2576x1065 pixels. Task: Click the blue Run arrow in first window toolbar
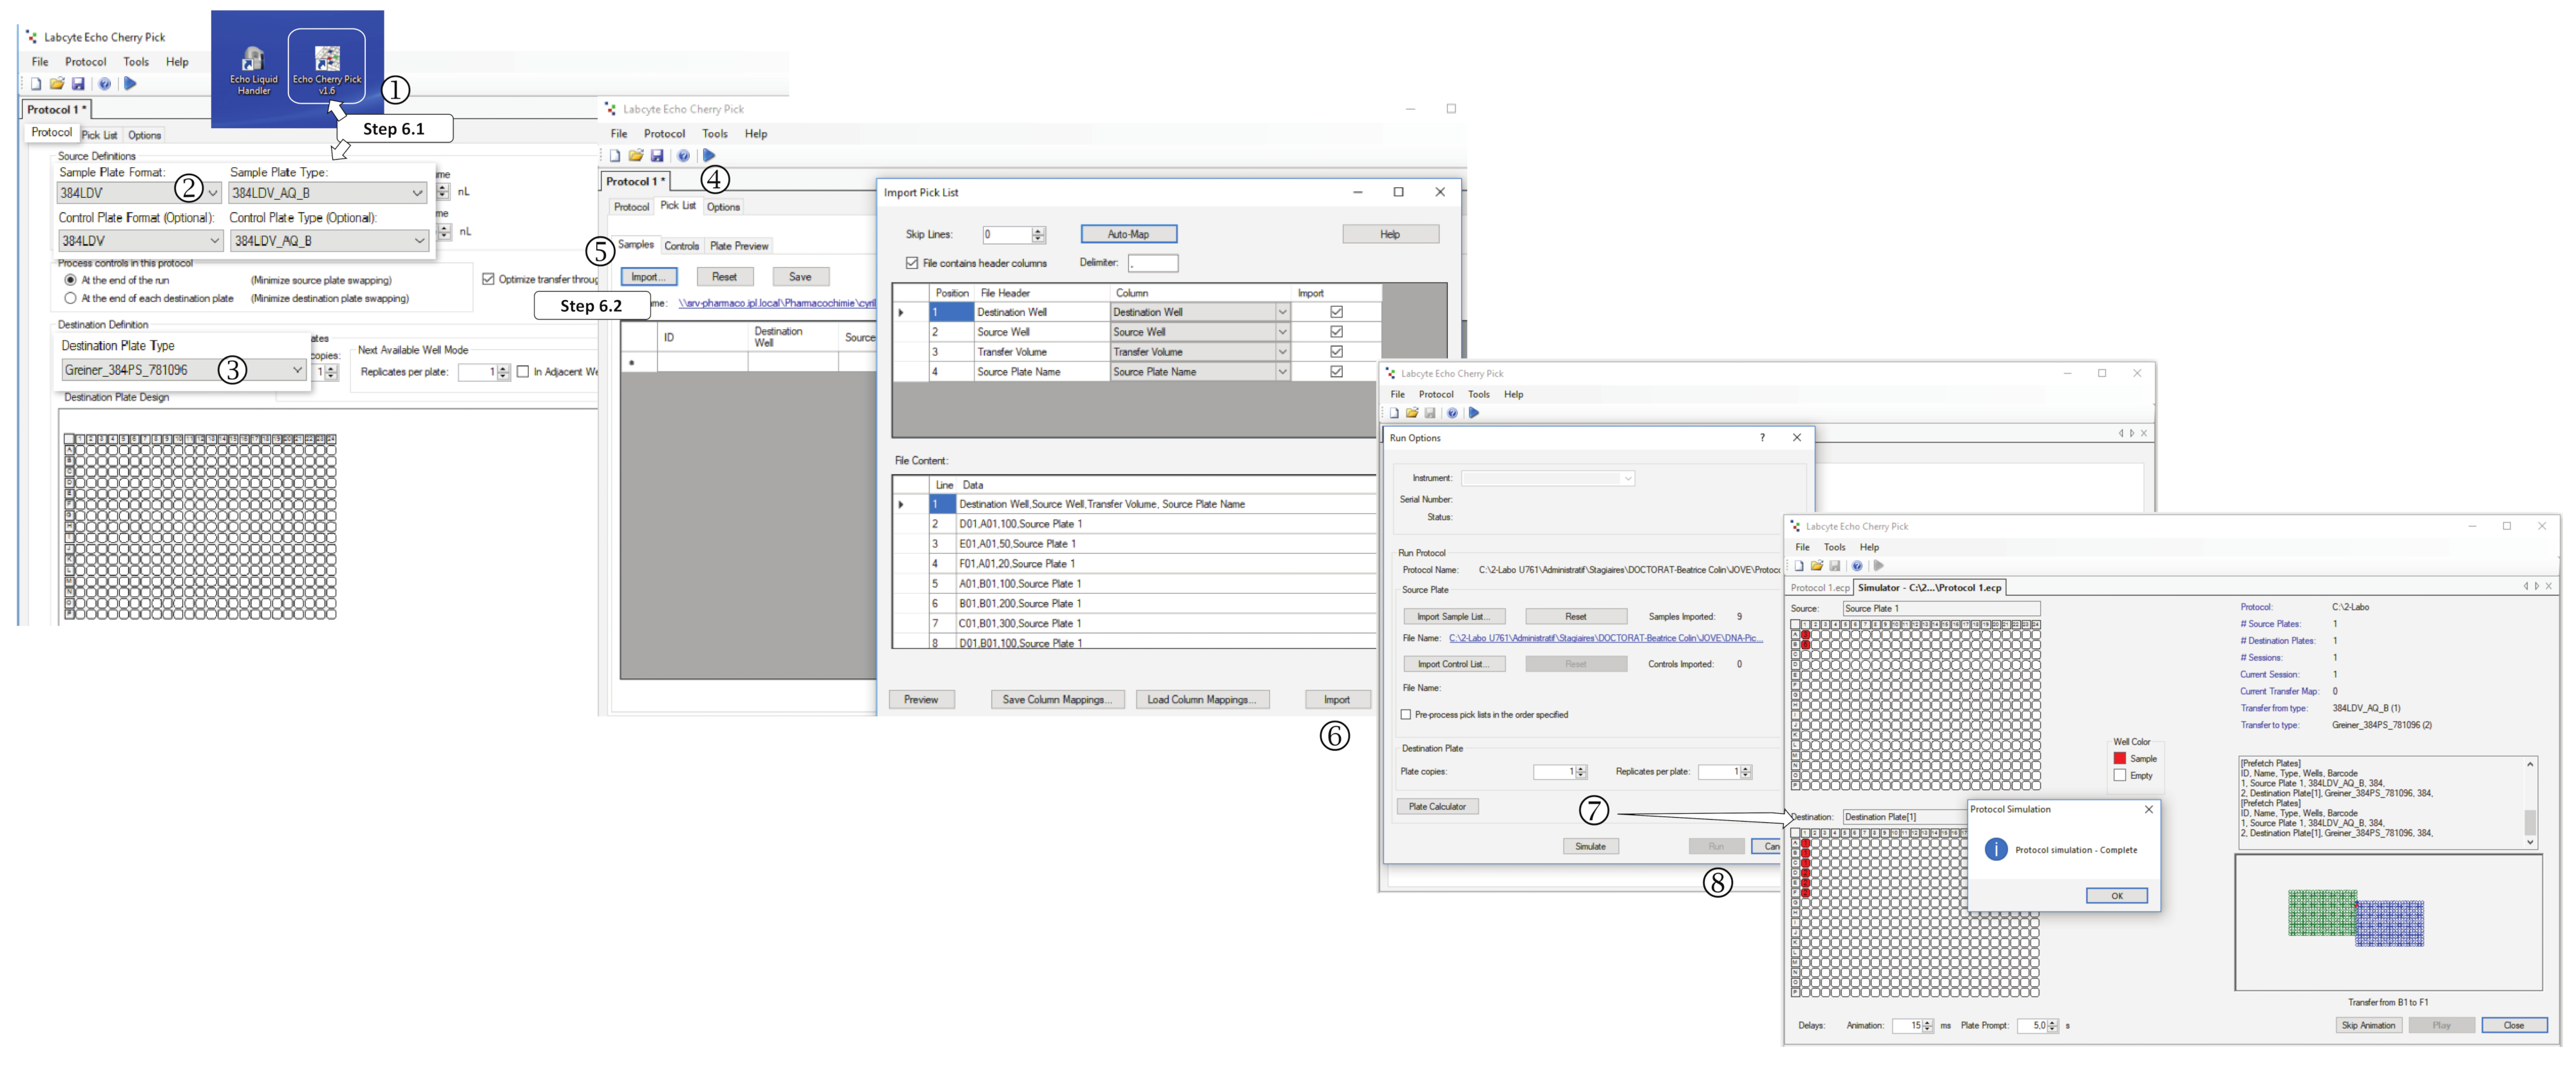click(x=130, y=84)
